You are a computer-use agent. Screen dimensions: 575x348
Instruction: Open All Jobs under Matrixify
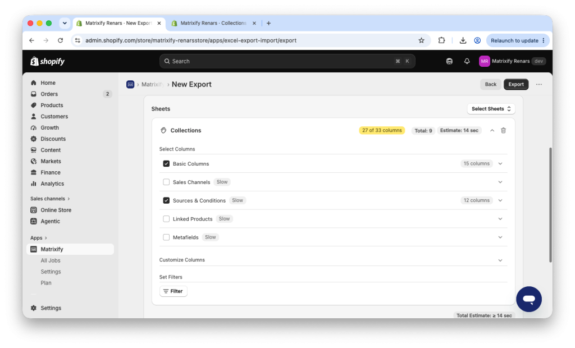coord(50,260)
